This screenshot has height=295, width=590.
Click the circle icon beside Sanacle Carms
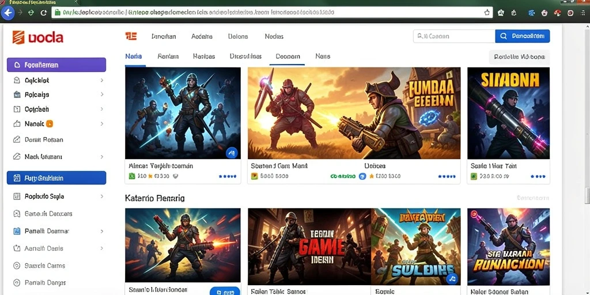pos(17,266)
